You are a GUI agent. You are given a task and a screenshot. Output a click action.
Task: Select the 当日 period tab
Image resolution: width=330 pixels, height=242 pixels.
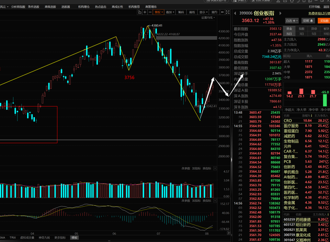[x=289, y=34]
